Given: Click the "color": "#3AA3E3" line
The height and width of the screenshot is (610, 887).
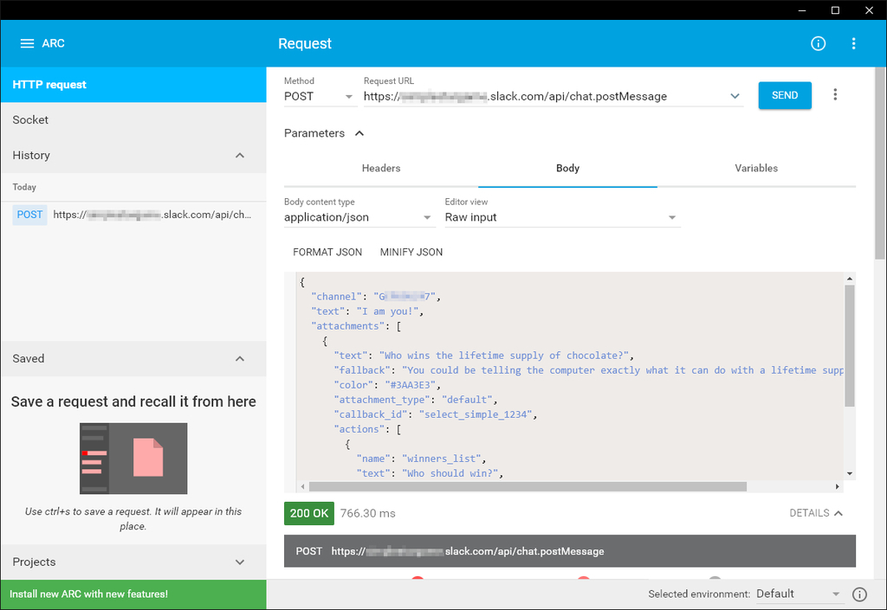Looking at the screenshot, I should (387, 385).
